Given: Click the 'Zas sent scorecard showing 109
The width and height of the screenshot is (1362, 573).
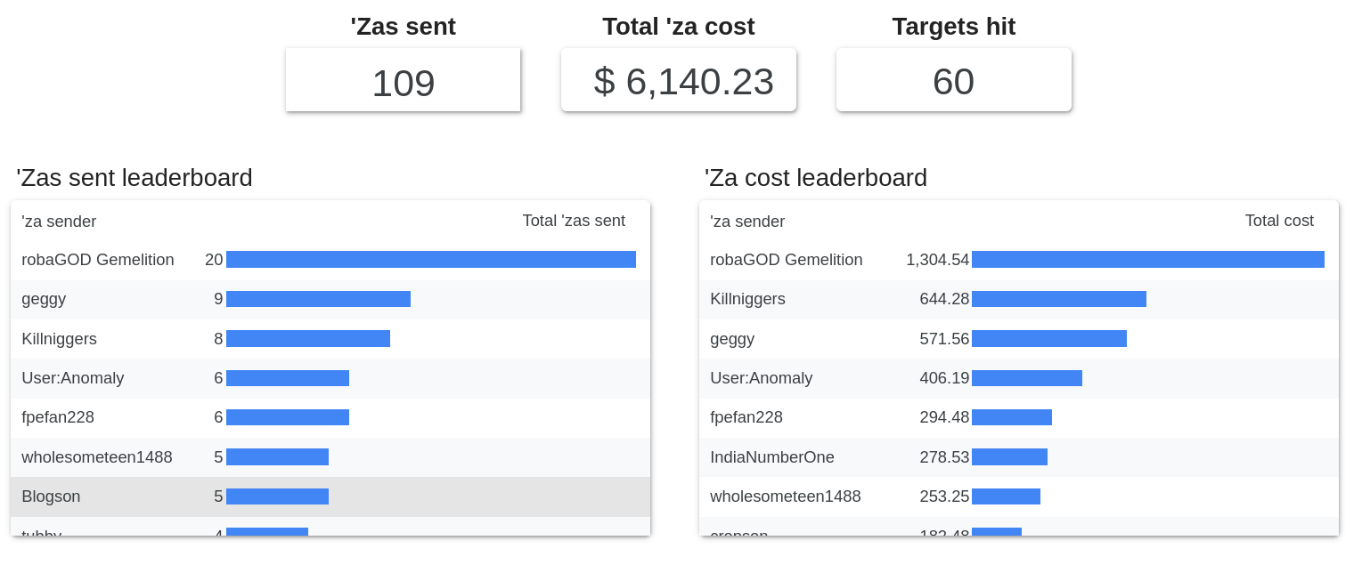Looking at the screenshot, I should click(x=403, y=82).
